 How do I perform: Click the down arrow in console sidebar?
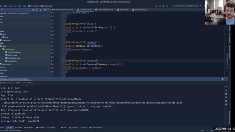pos(226,90)
